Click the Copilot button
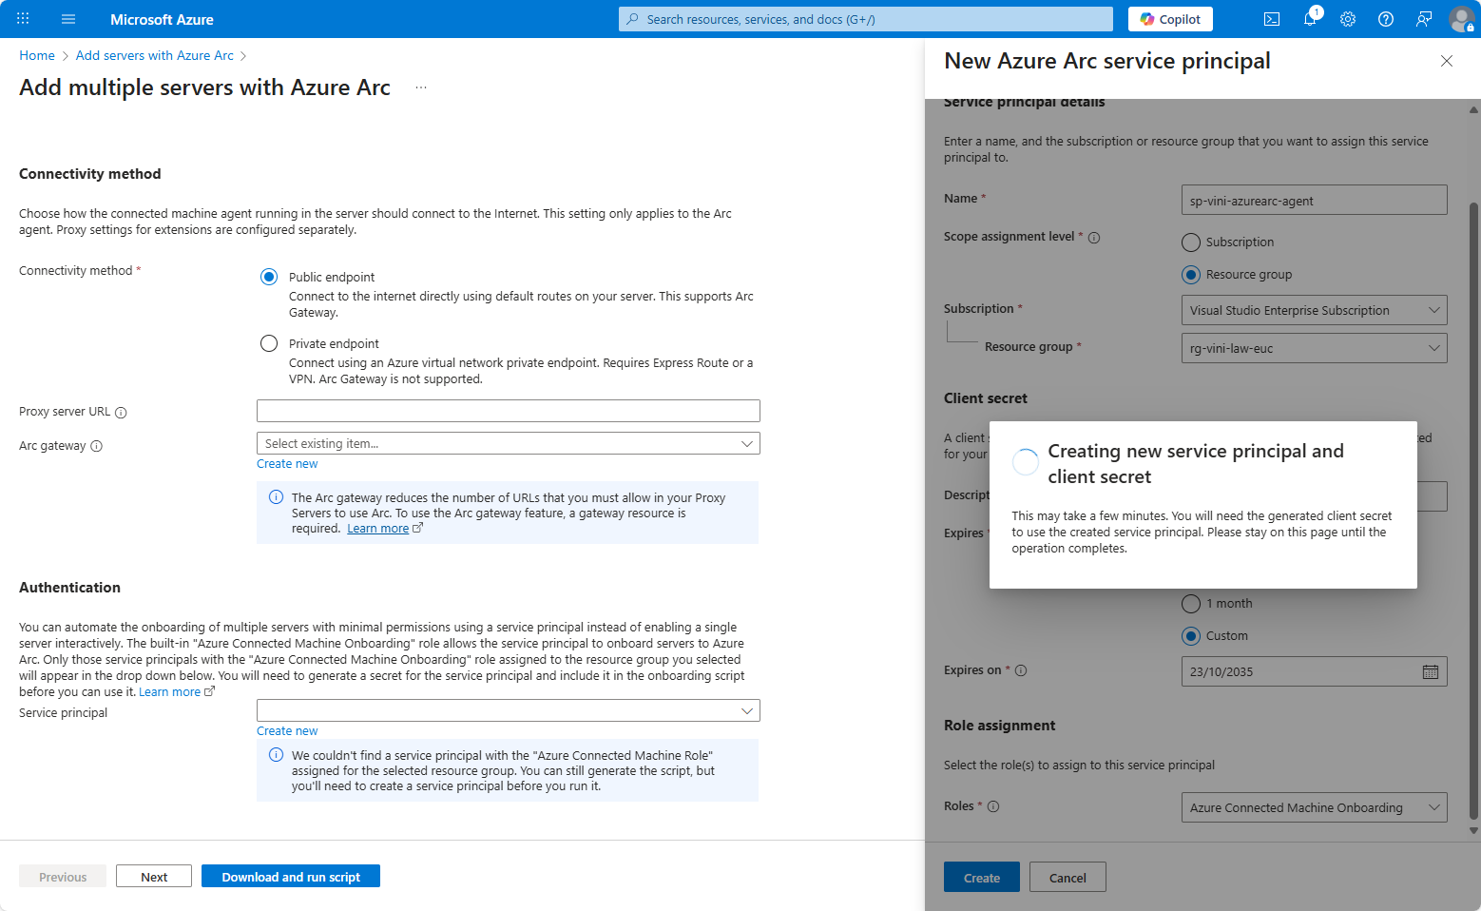The width and height of the screenshot is (1481, 911). [1170, 19]
